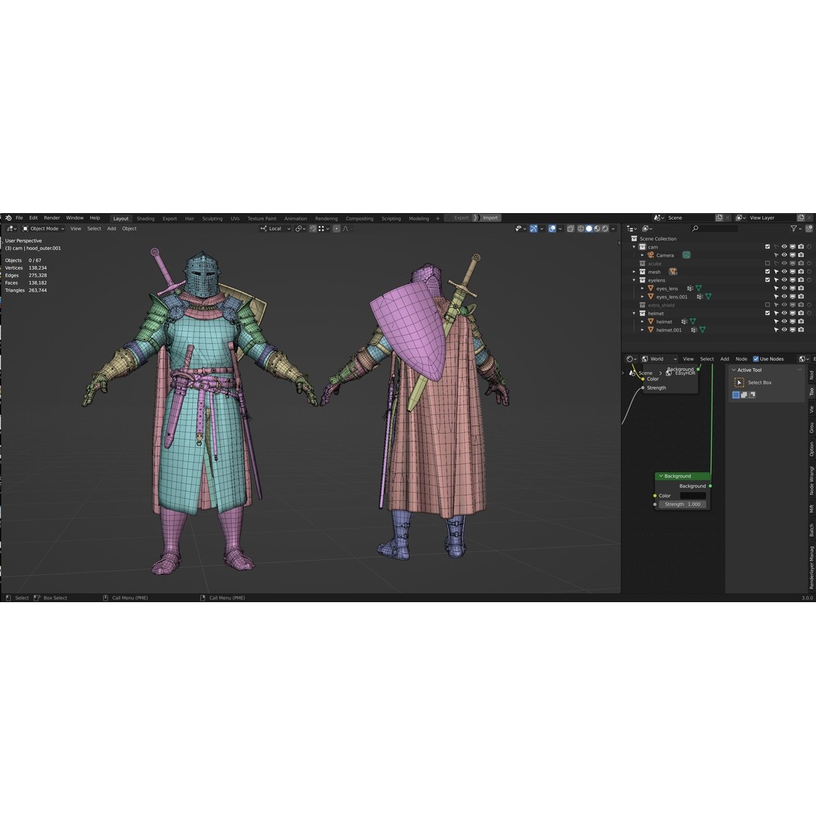The height and width of the screenshot is (816, 816).
Task: Toggle viewport gizmos icon
Action: tap(533, 228)
